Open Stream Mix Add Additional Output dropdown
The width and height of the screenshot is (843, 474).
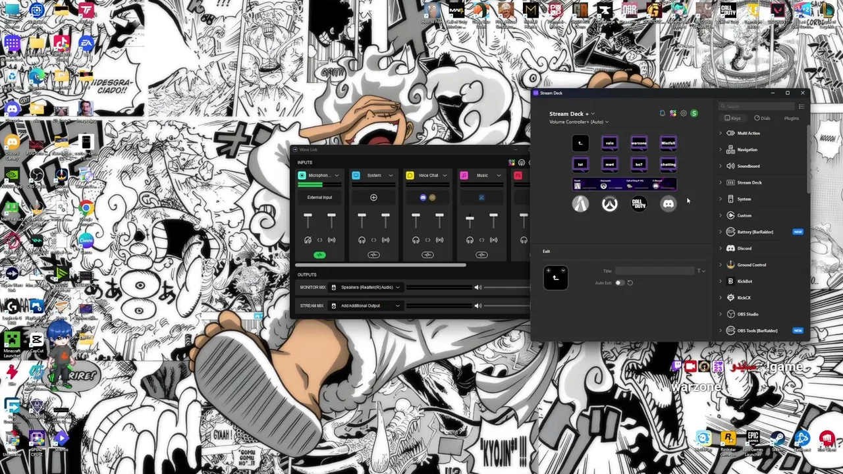pyautogui.click(x=366, y=305)
